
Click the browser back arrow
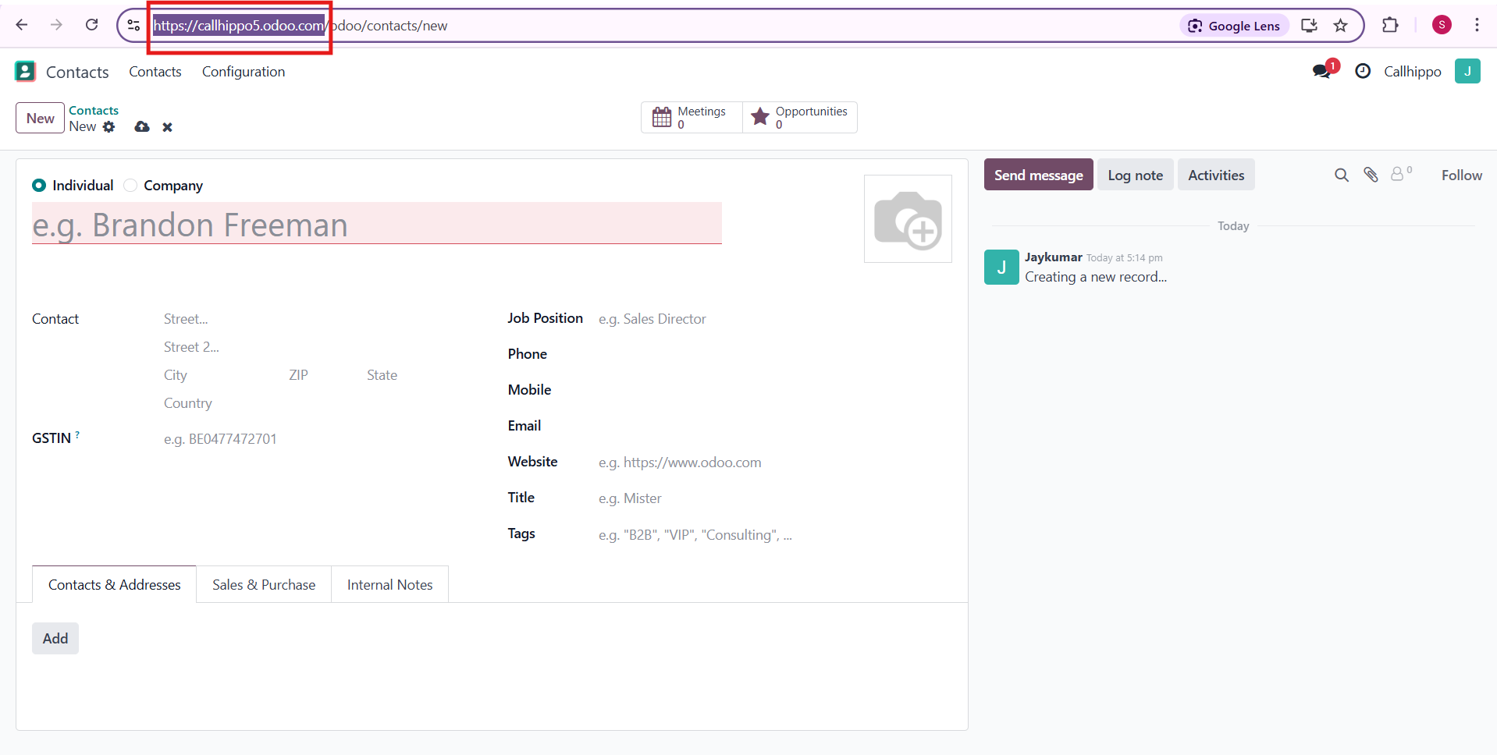(22, 25)
